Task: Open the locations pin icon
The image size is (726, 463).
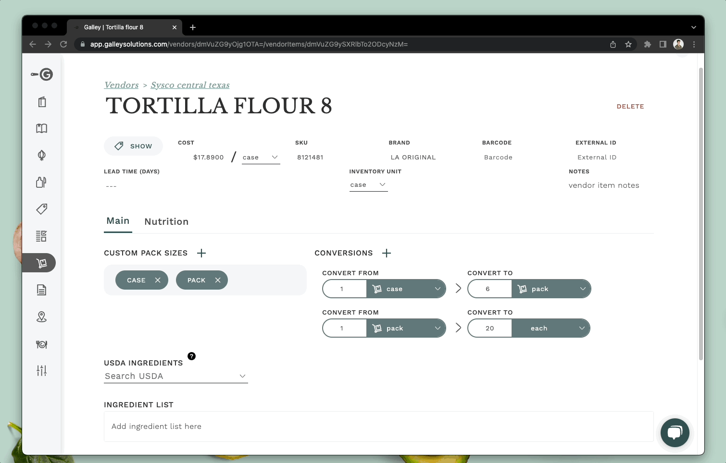Action: pos(41,317)
